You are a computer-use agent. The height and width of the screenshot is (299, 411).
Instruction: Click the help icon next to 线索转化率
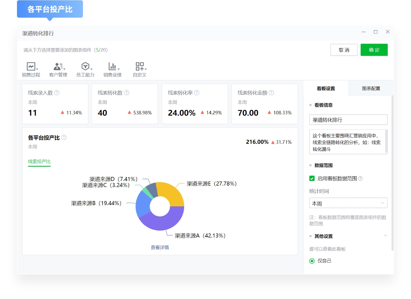[197, 93]
